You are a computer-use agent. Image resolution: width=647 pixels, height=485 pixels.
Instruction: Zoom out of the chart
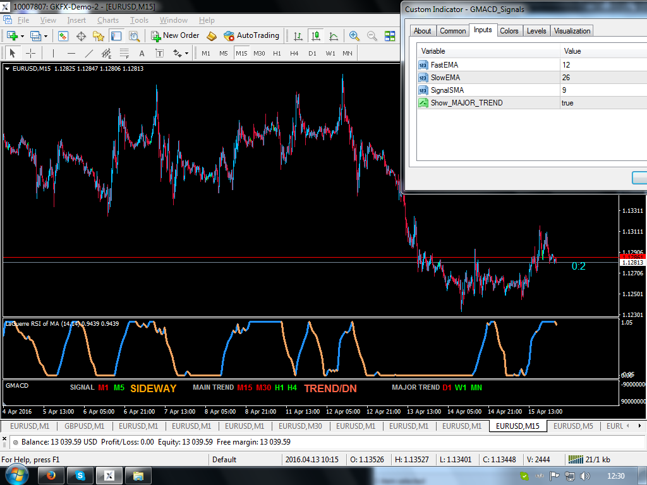click(372, 36)
